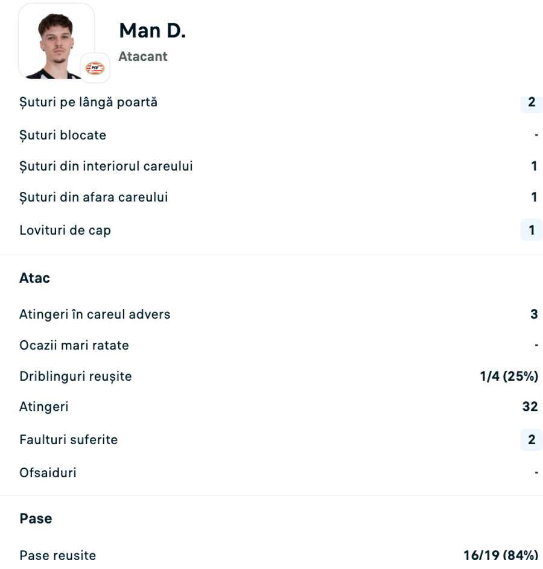Click Șuturi din afara careului label
The width and height of the screenshot is (543, 569).
pos(94,197)
